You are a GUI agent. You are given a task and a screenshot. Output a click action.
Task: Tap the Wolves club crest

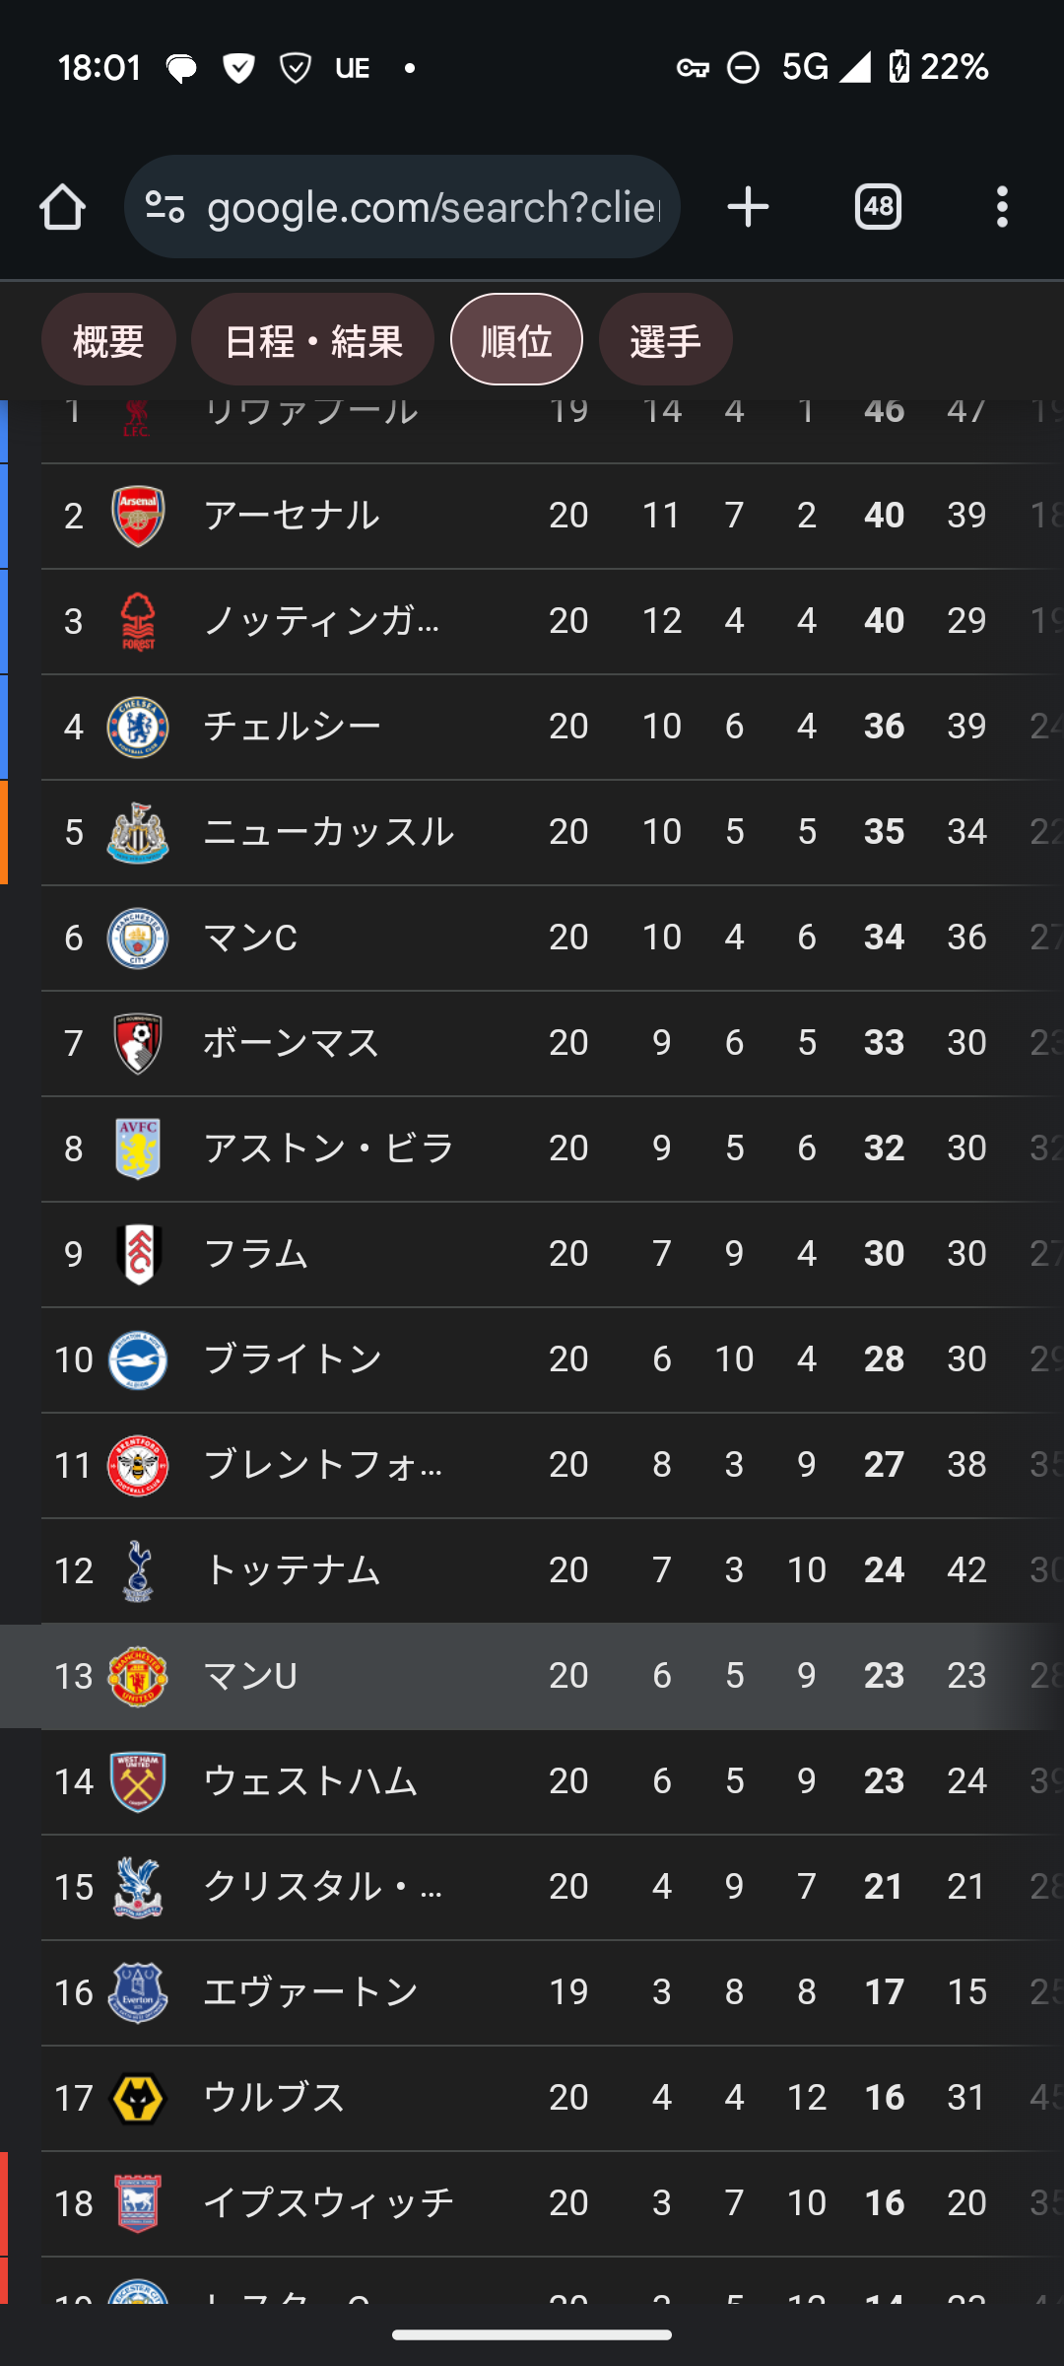[x=138, y=2098]
